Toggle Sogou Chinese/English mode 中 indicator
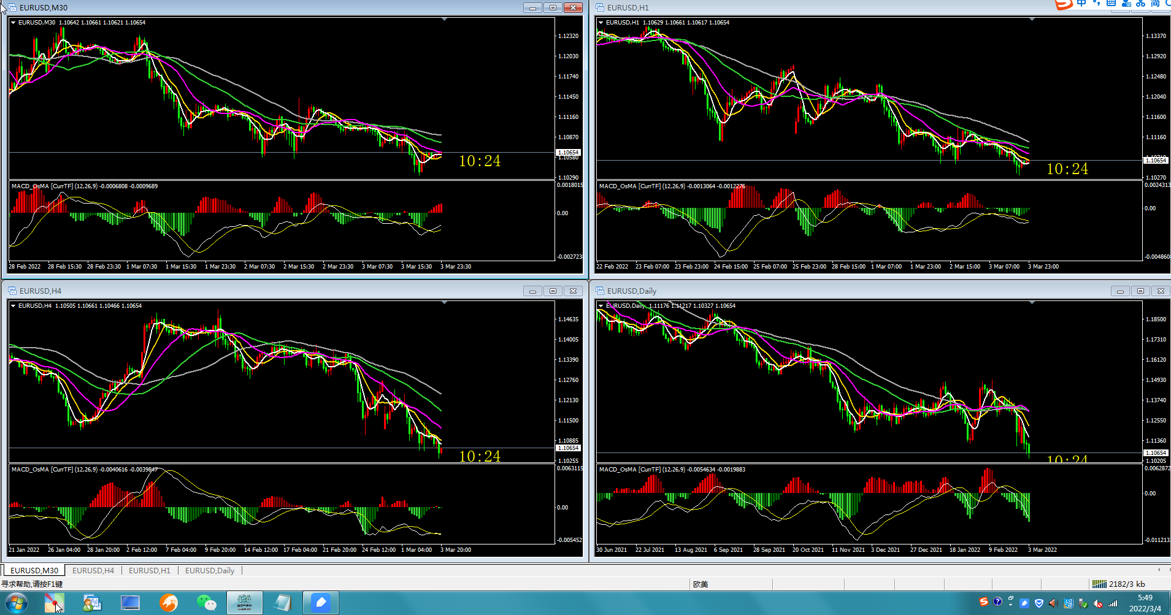 tap(1081, 3)
